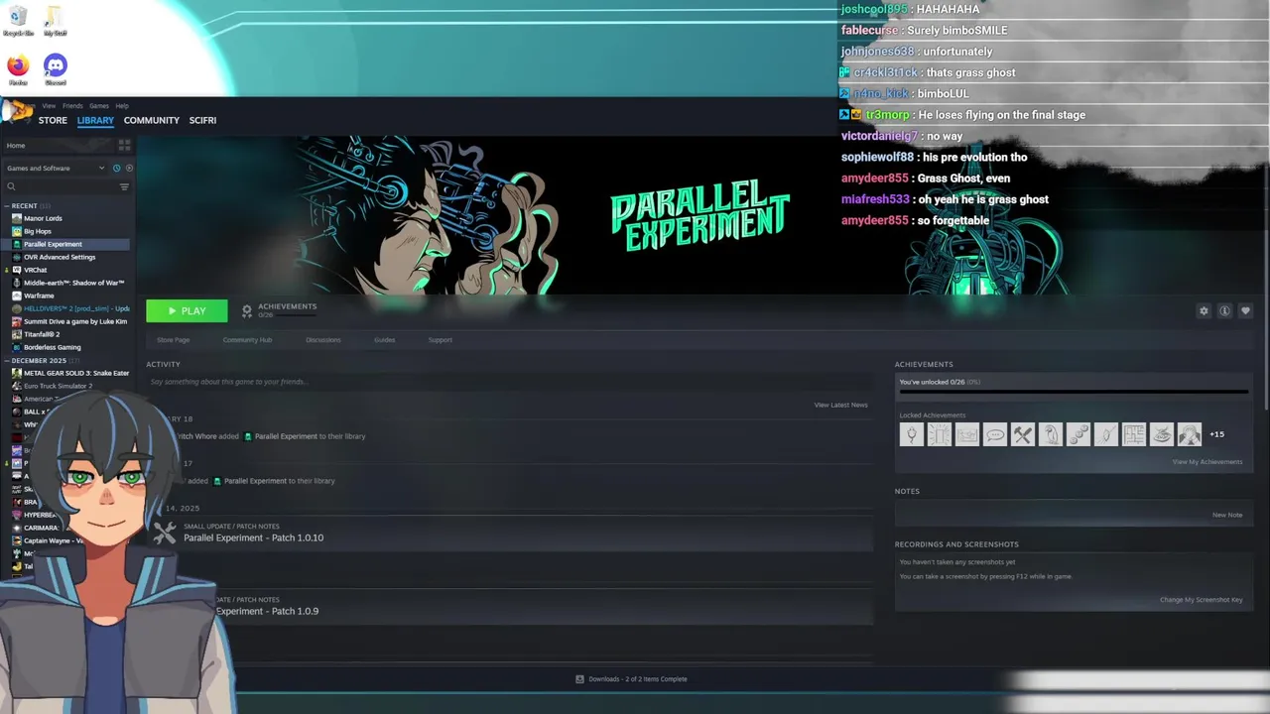The height and width of the screenshot is (714, 1270).
Task: Show game info via the info icon
Action: pyautogui.click(x=1224, y=310)
